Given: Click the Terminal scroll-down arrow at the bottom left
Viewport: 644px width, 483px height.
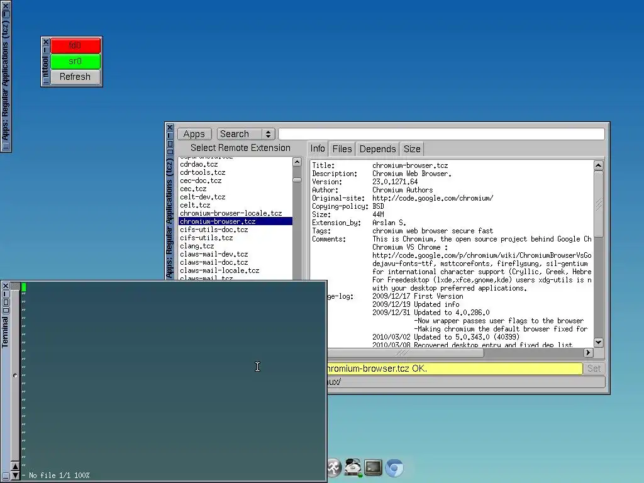Looking at the screenshot, I should click(15, 475).
